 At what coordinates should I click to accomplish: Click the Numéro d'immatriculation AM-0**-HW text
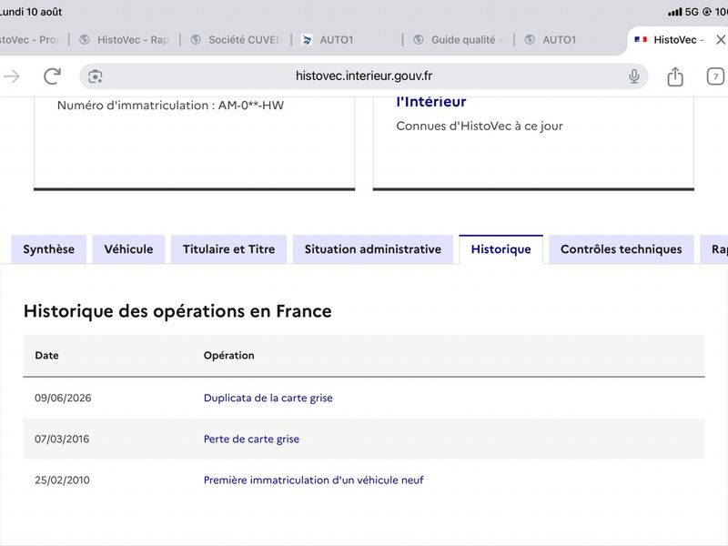pyautogui.click(x=170, y=106)
